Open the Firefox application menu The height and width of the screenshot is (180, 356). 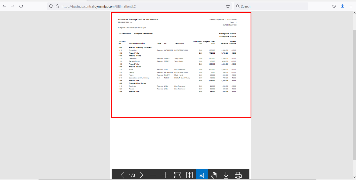tap(351, 6)
